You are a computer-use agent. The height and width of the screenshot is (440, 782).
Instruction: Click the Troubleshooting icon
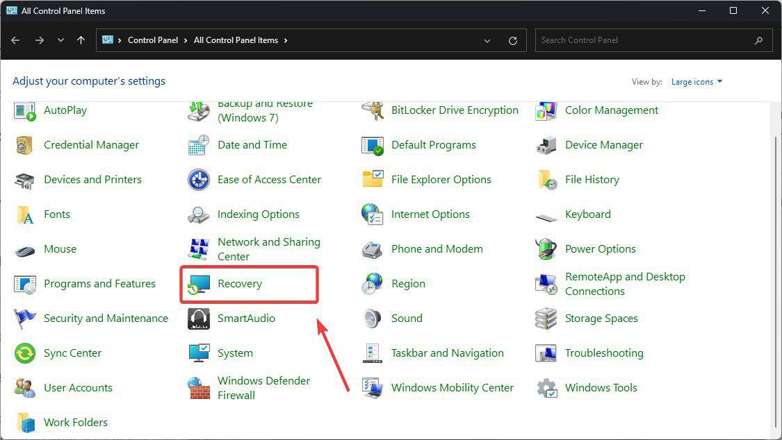546,353
